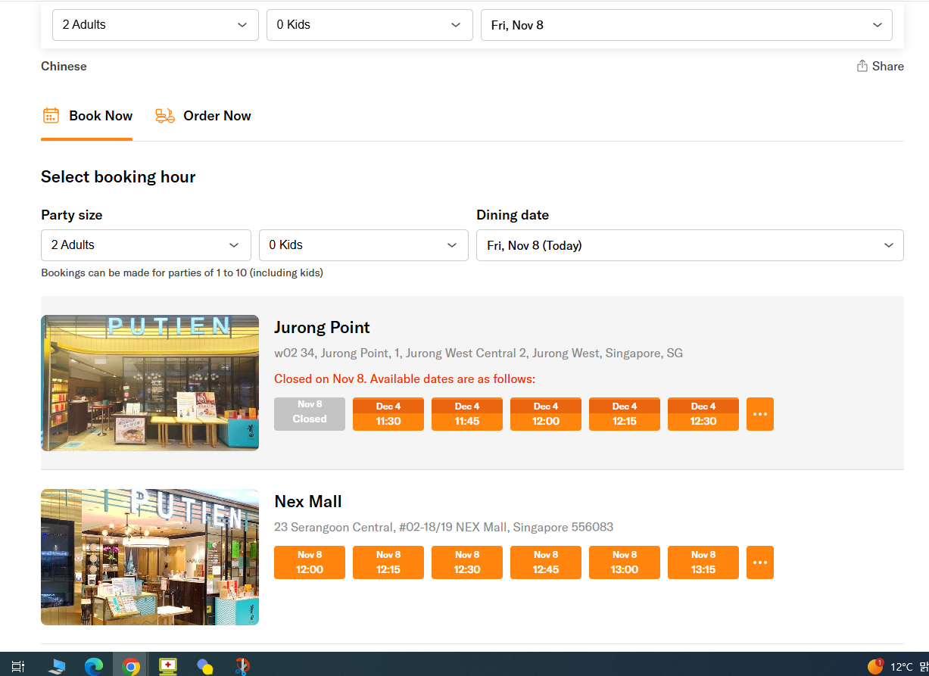Click the Book Now calendar icon
The height and width of the screenshot is (676, 929).
[x=51, y=116]
